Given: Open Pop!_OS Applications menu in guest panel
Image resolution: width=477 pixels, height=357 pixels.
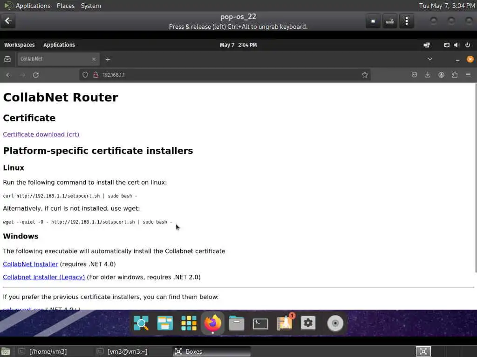Looking at the screenshot, I should tap(59, 45).
